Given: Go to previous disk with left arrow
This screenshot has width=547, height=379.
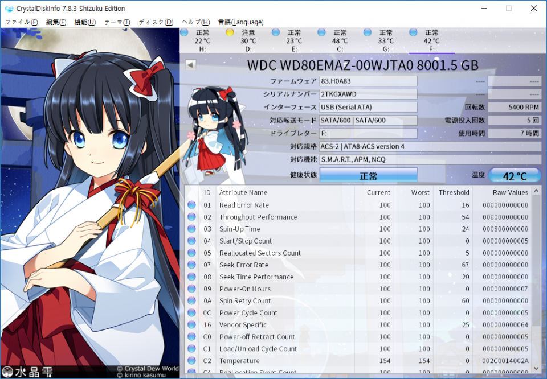Looking at the screenshot, I should 190,65.
